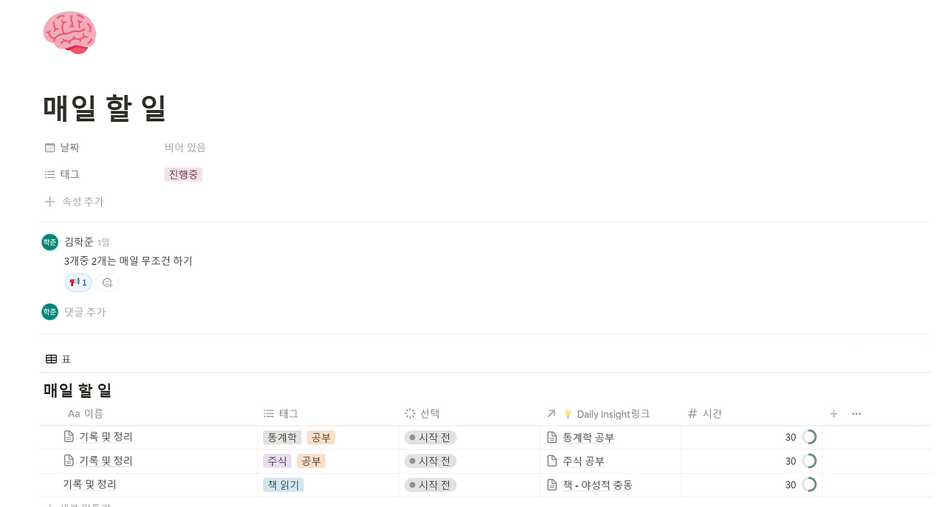Click the 진행중 tag on the page property

pyautogui.click(x=183, y=175)
